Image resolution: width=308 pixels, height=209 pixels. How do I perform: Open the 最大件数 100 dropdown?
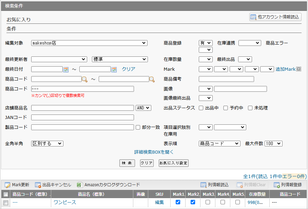point(273,143)
